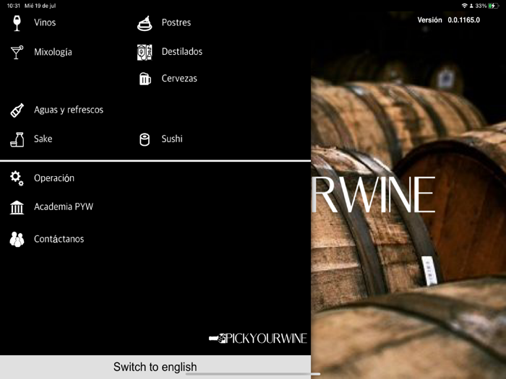
Task: Tap the cake icon for Postres
Action: tap(145, 23)
